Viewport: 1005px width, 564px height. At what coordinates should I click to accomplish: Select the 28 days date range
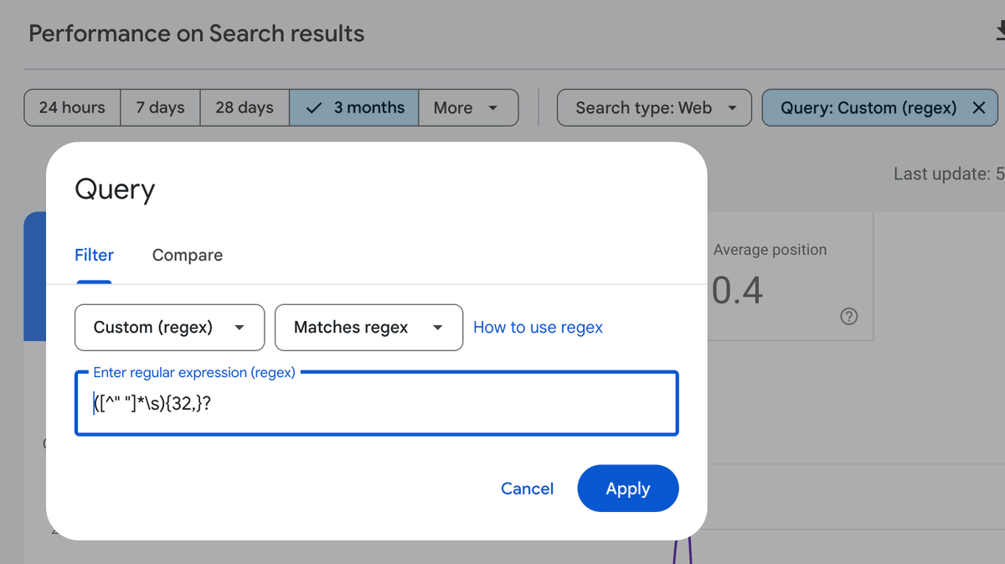click(245, 108)
